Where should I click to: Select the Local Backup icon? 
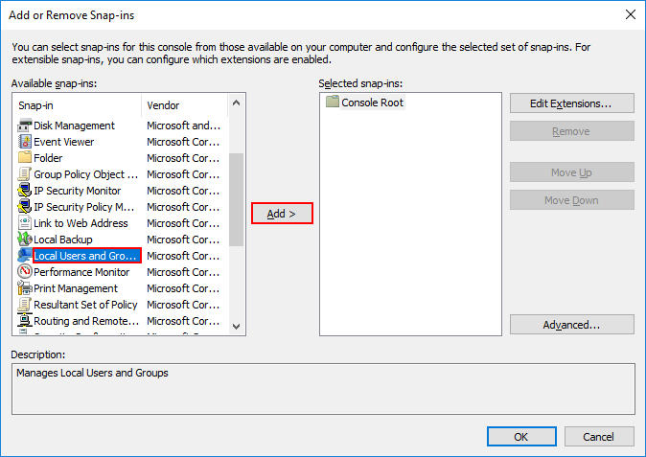pyautogui.click(x=25, y=240)
